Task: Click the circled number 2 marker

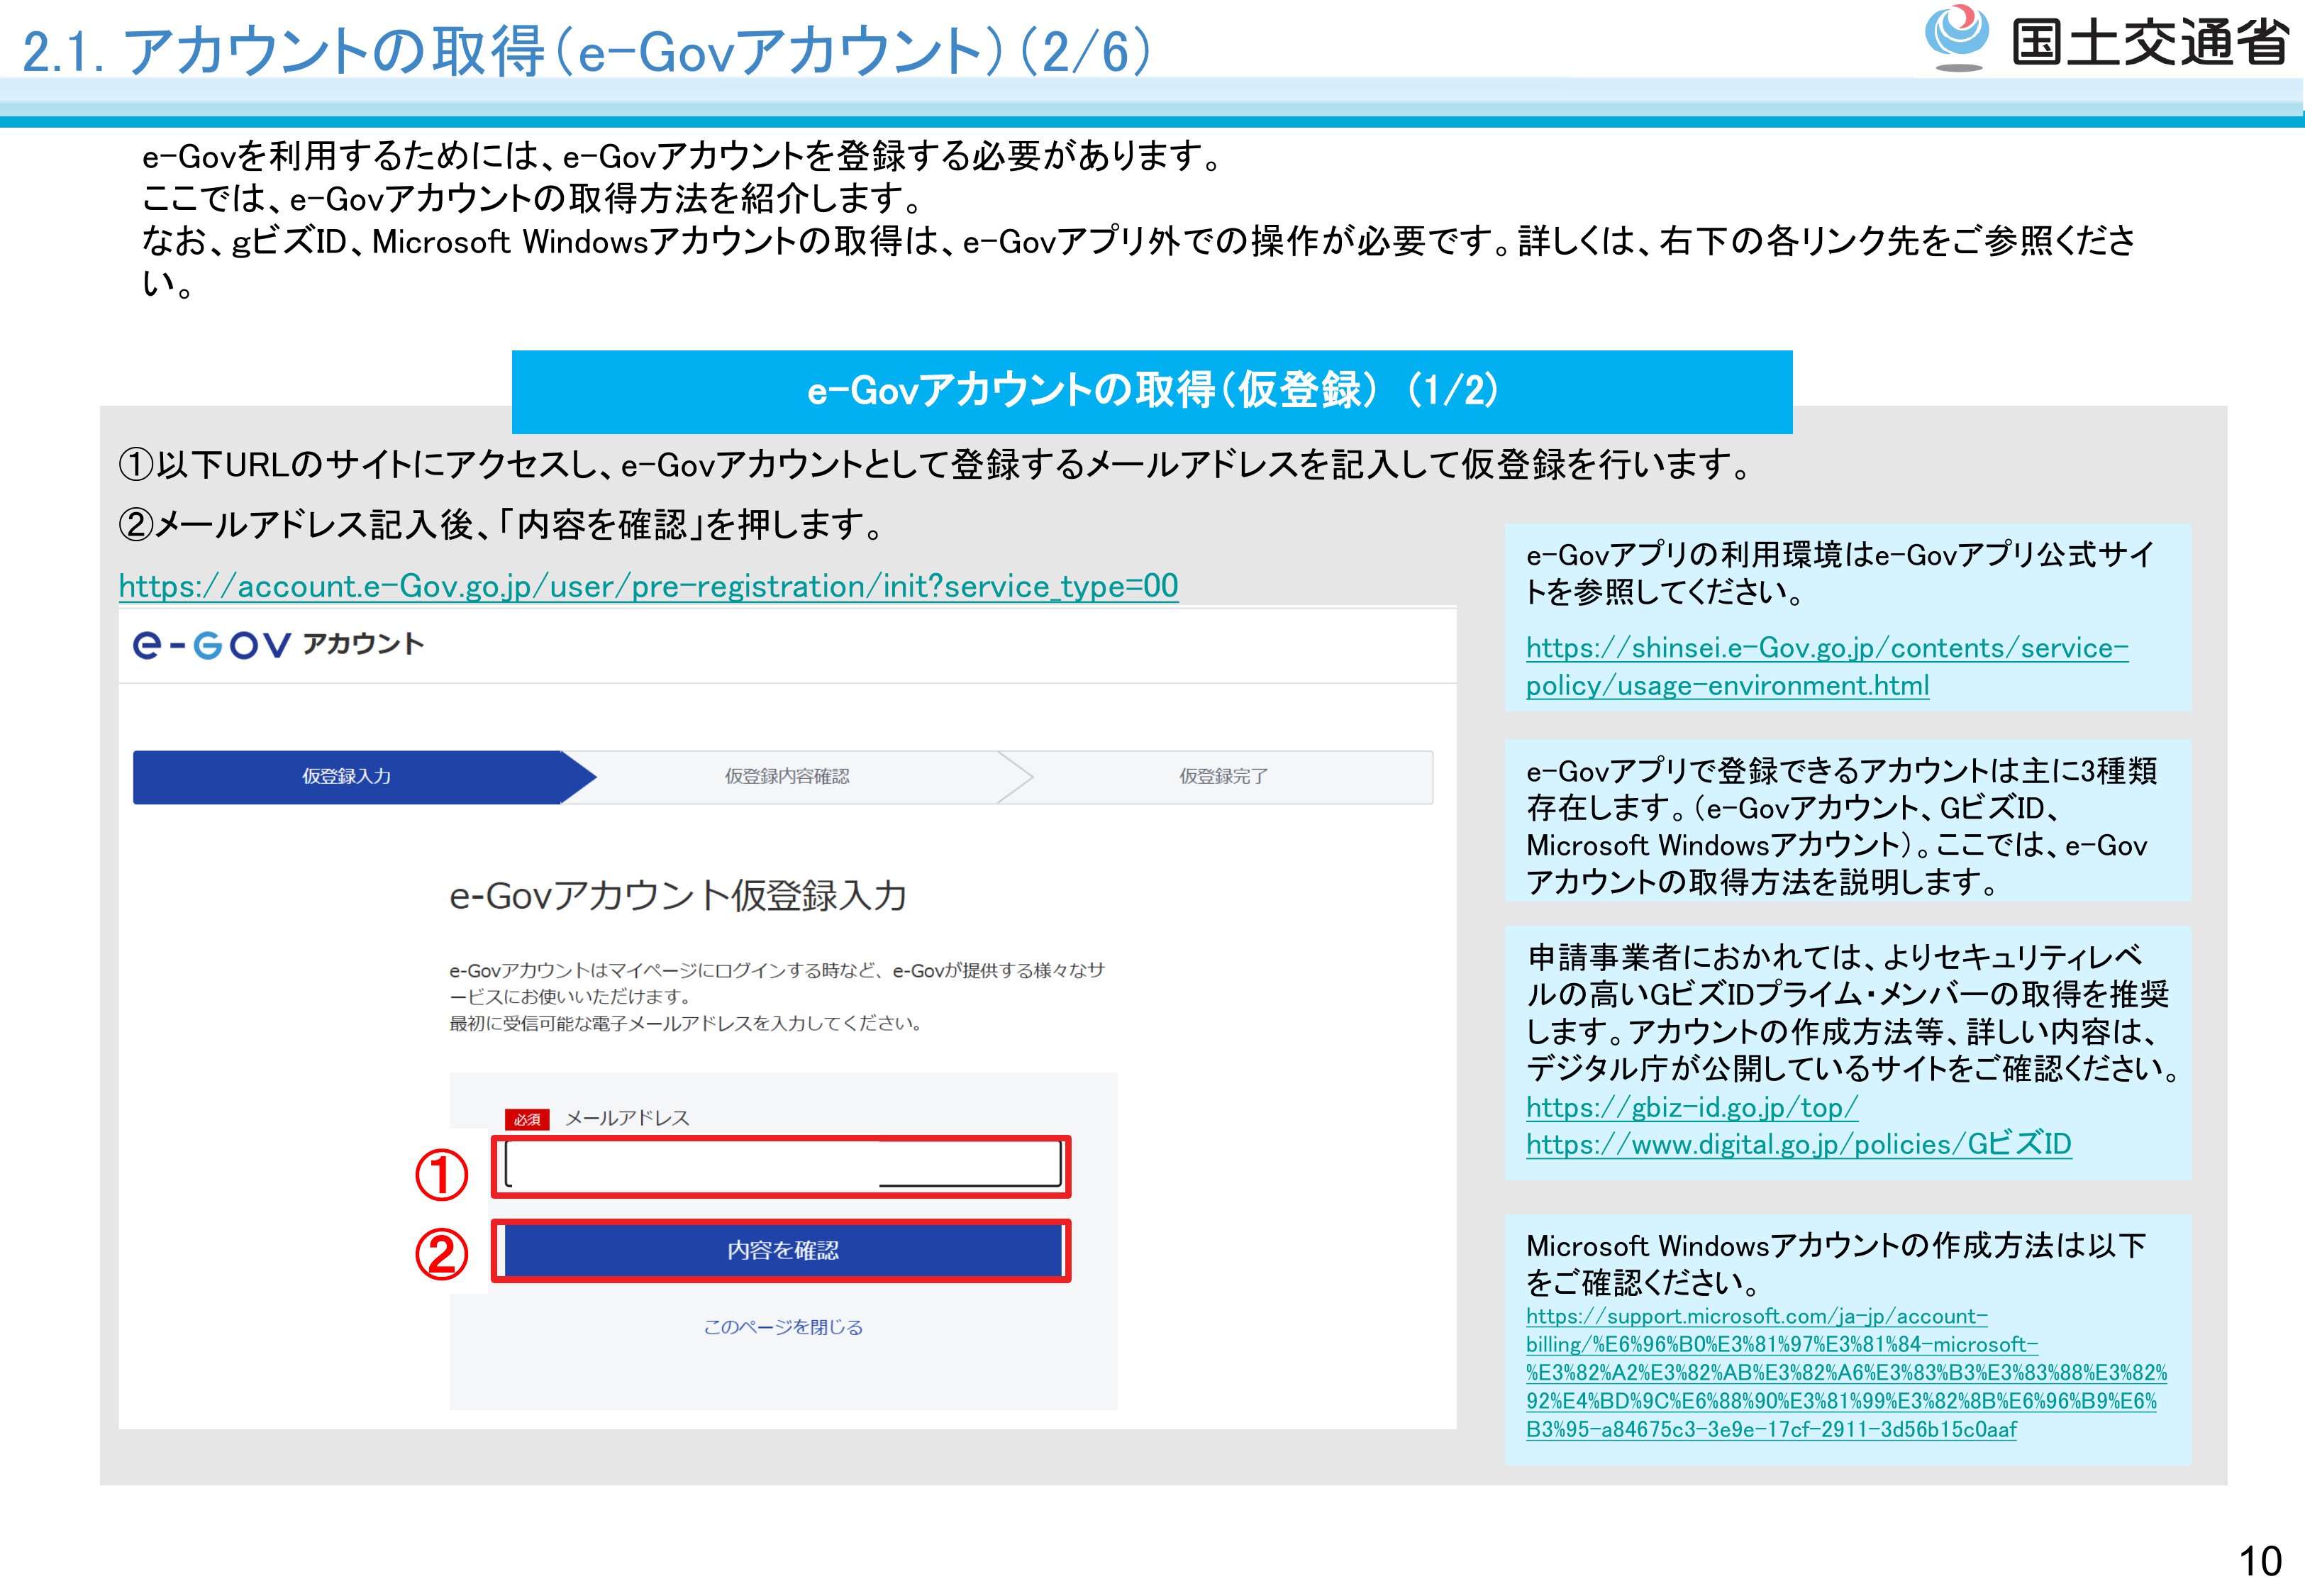Action: click(442, 1254)
